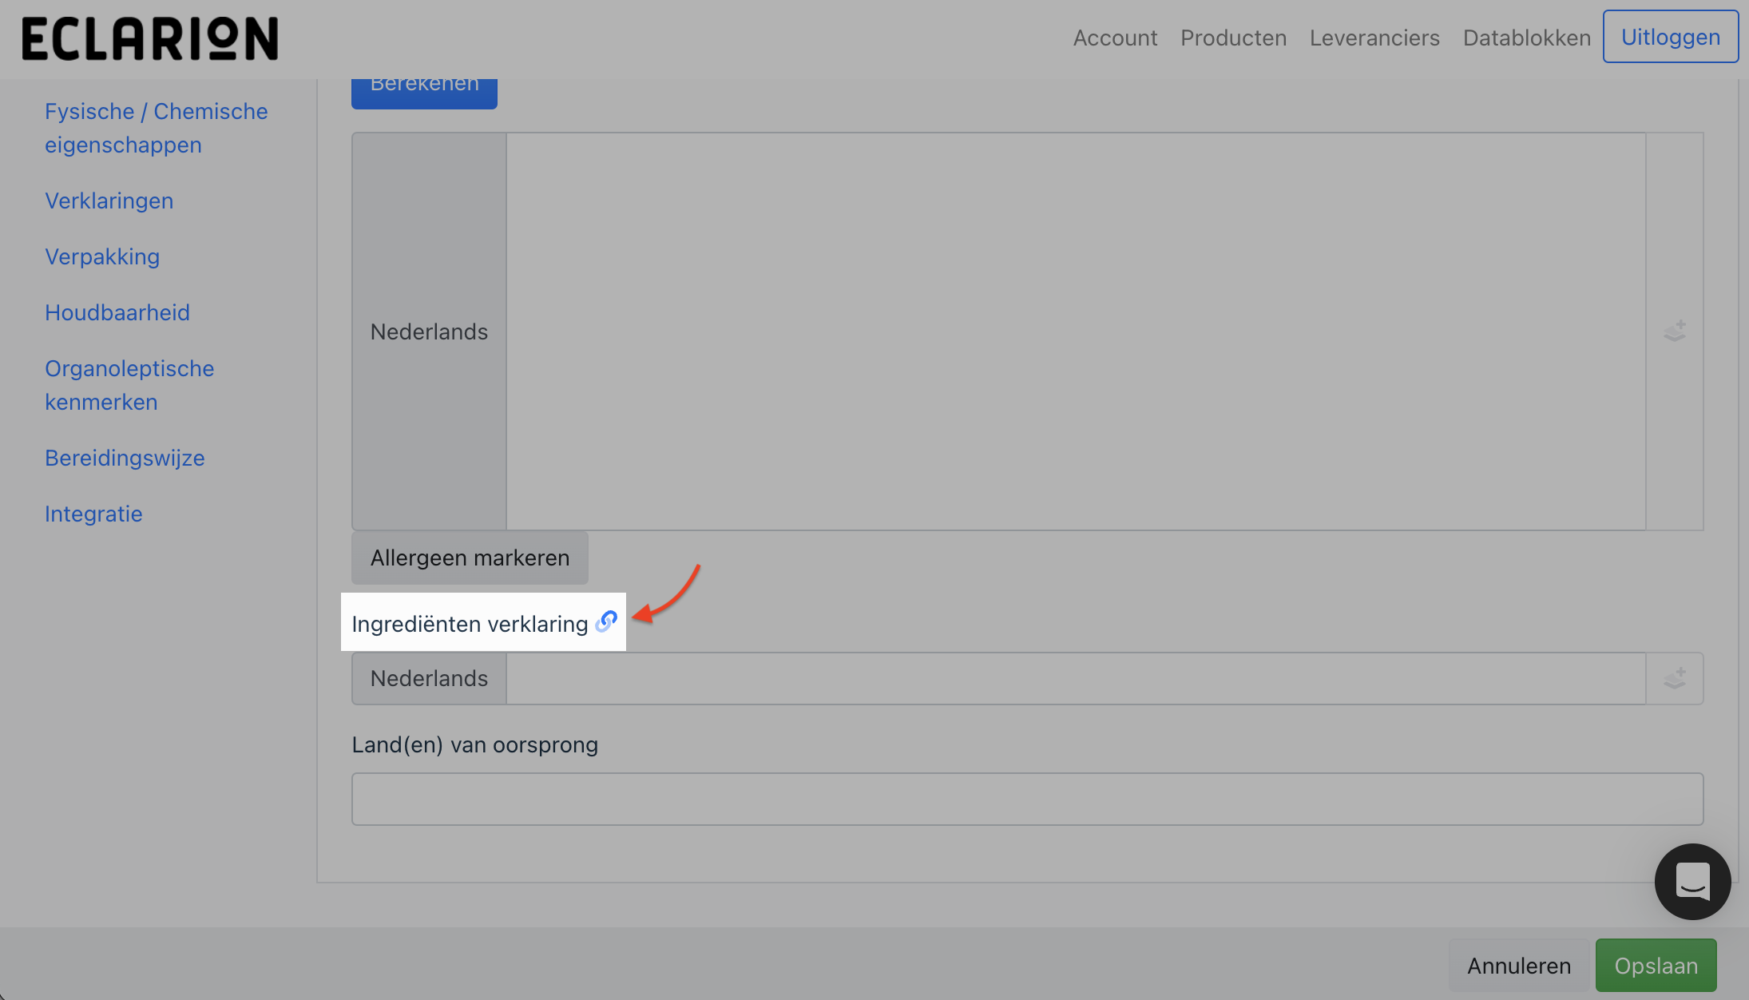The image size is (1749, 1000).
Task: Click the link icon beside Ingrediënten verklaring
Action: pos(607,621)
